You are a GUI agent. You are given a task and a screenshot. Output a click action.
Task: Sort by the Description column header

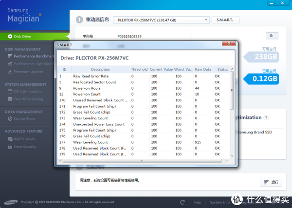tap(101, 69)
